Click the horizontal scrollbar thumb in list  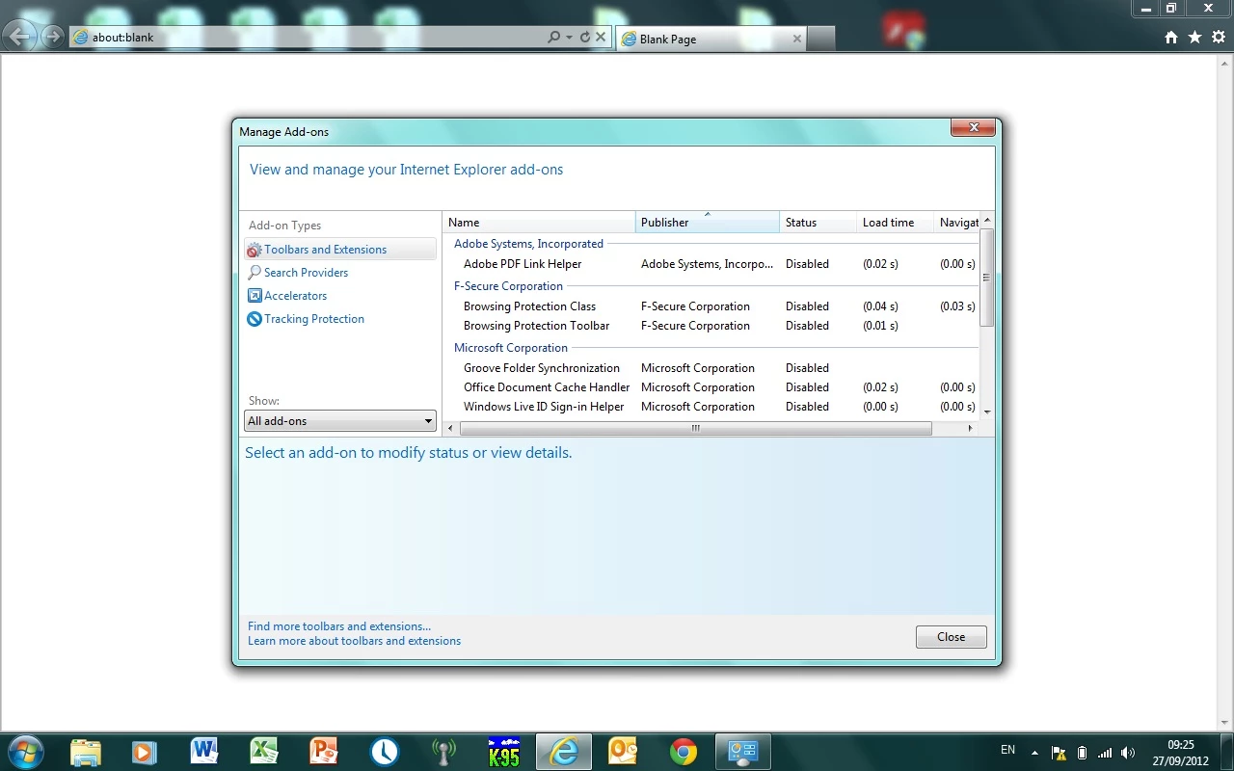pyautogui.click(x=695, y=428)
